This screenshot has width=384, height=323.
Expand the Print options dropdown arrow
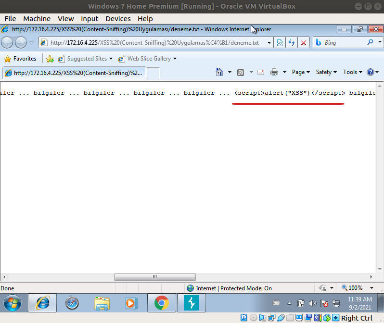(284, 72)
